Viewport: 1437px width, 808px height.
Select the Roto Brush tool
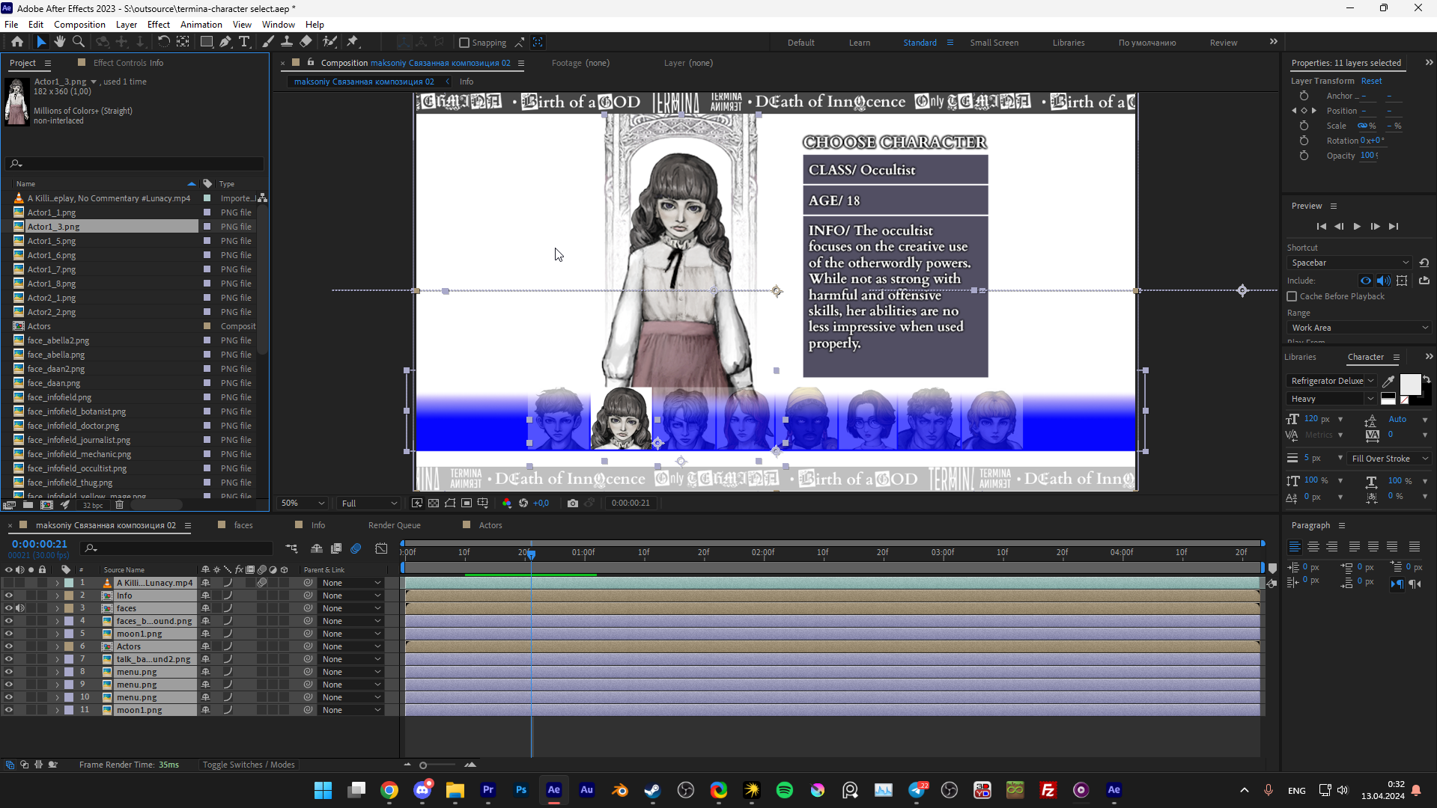329,42
